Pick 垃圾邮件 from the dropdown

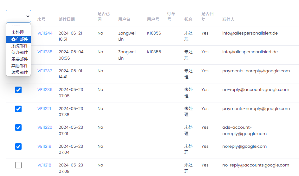18,72
